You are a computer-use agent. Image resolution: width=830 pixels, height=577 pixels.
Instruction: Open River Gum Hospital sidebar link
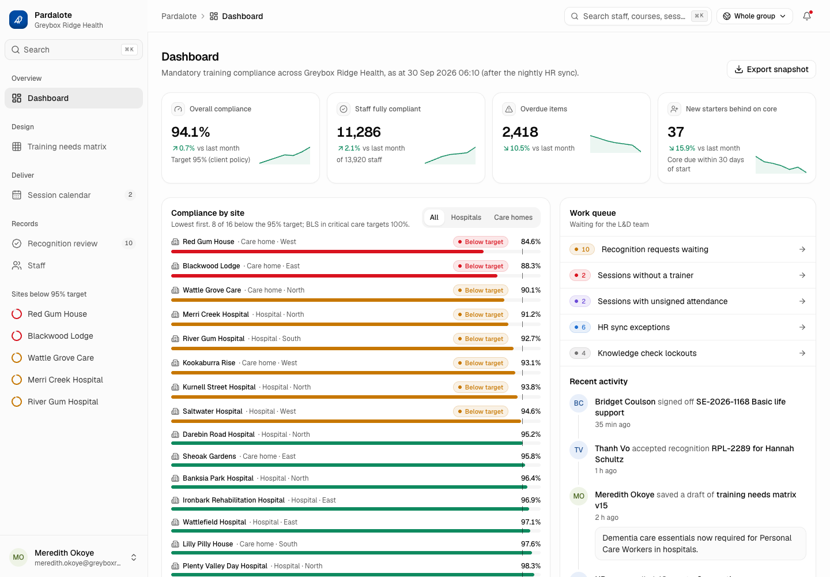click(74, 402)
